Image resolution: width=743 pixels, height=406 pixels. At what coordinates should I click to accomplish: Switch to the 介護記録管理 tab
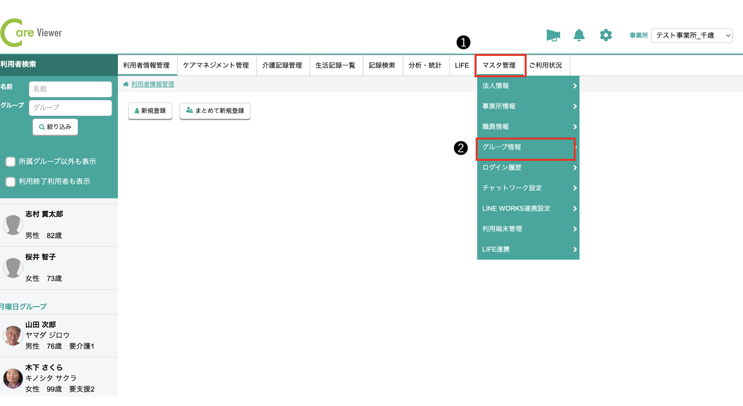coord(282,65)
